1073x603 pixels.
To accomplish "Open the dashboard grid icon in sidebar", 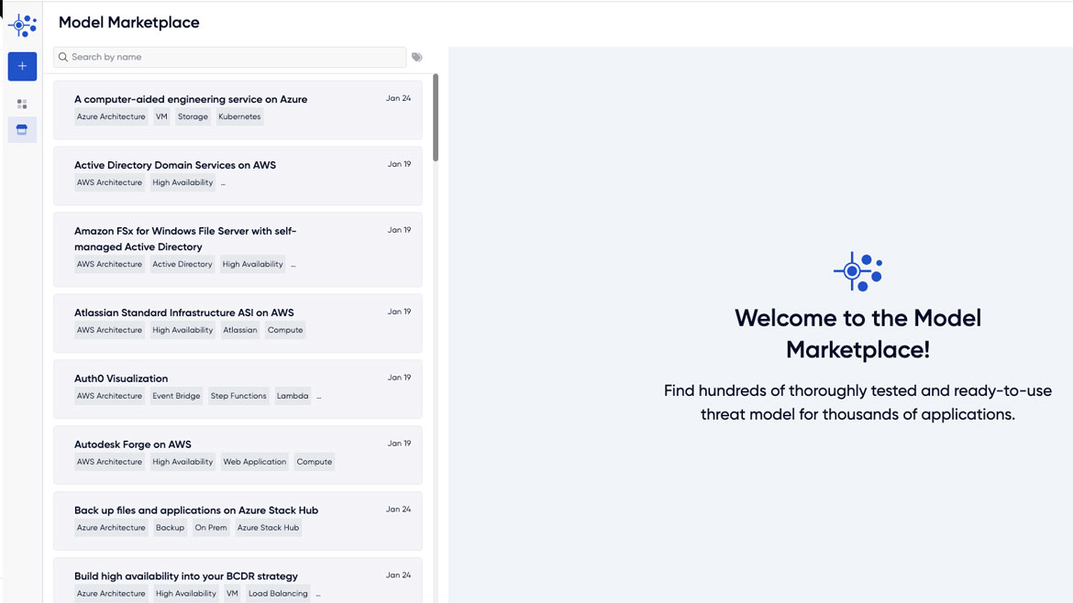I will click(22, 104).
